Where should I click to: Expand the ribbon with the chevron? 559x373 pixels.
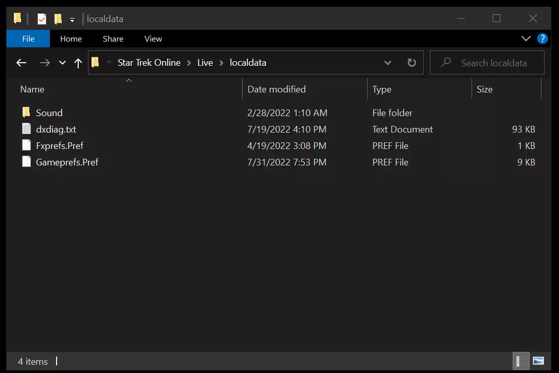pyautogui.click(x=526, y=39)
